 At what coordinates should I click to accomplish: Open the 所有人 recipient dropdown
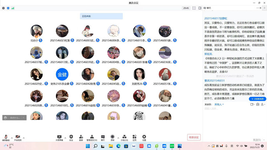coord(219,105)
